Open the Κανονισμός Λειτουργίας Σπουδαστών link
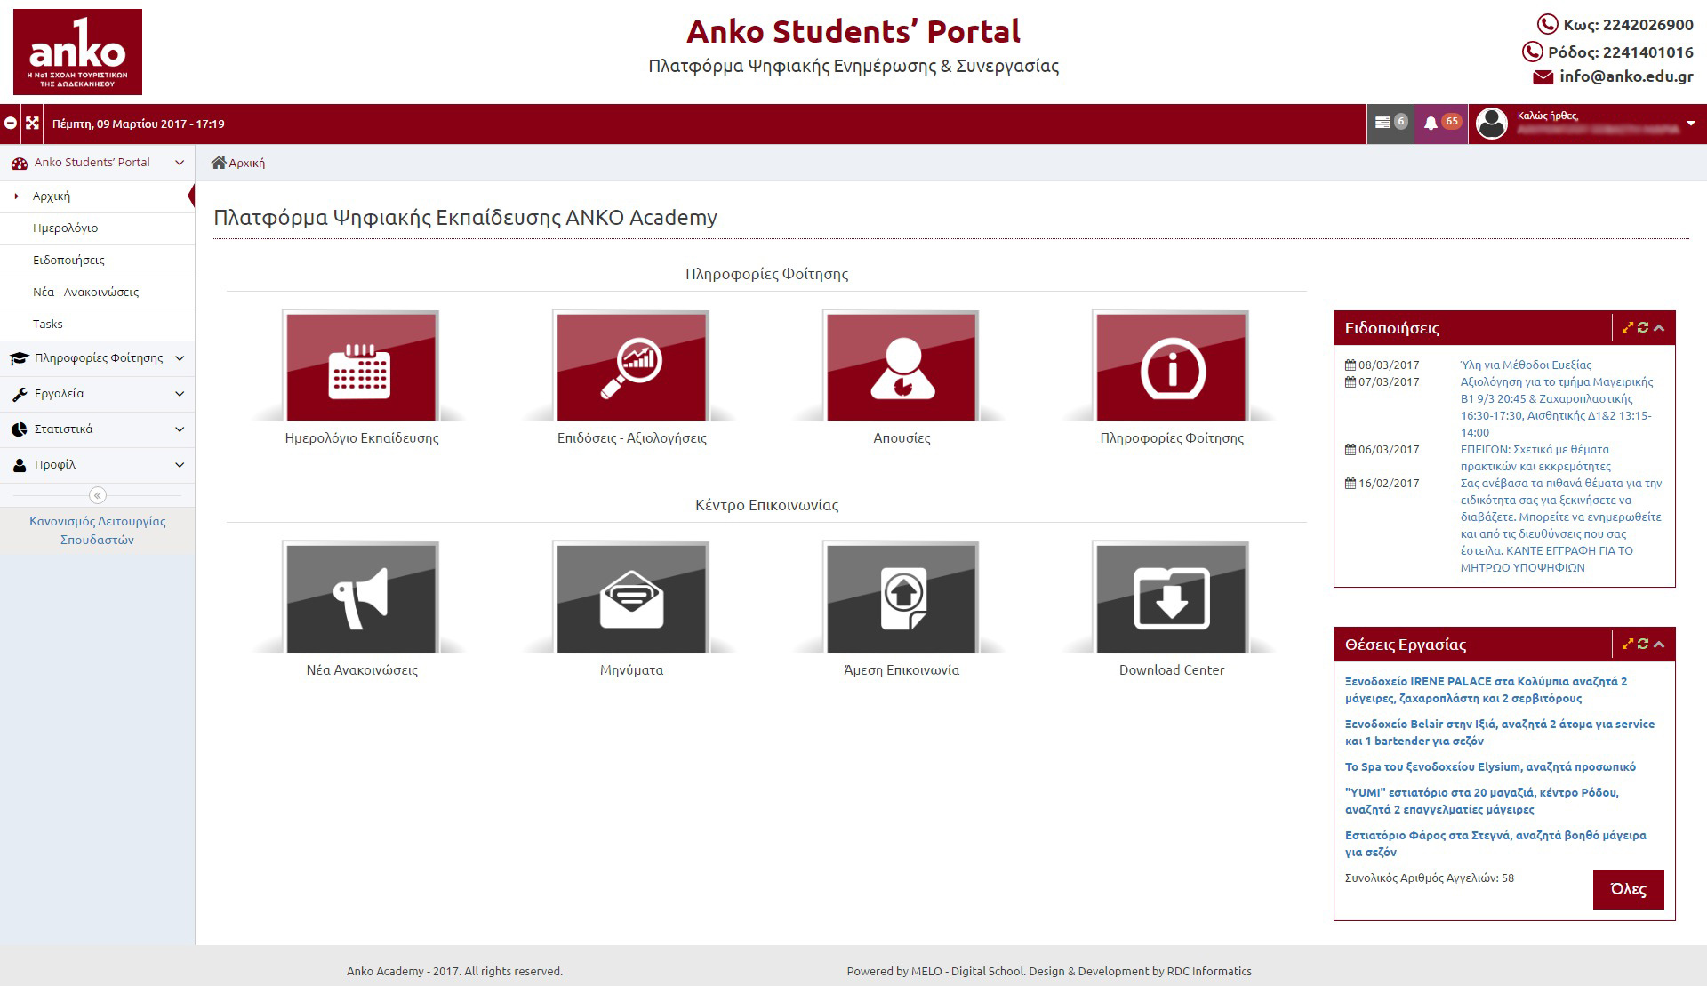 click(98, 531)
